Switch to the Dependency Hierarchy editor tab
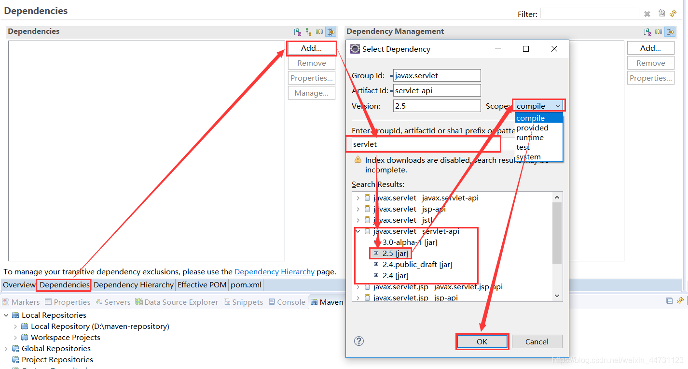Viewport: 688px width, 369px height. [x=134, y=284]
